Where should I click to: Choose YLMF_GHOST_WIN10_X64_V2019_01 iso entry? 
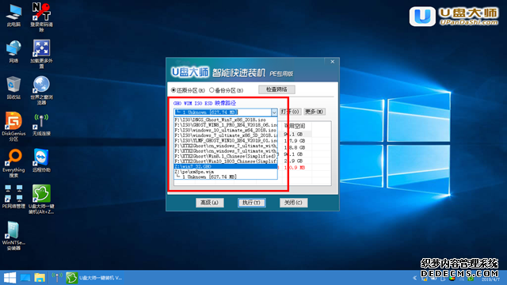pos(226,141)
